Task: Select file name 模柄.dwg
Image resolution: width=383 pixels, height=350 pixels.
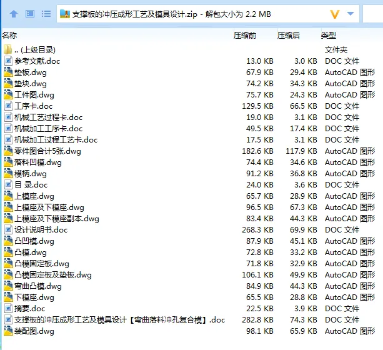Action: click(x=30, y=174)
